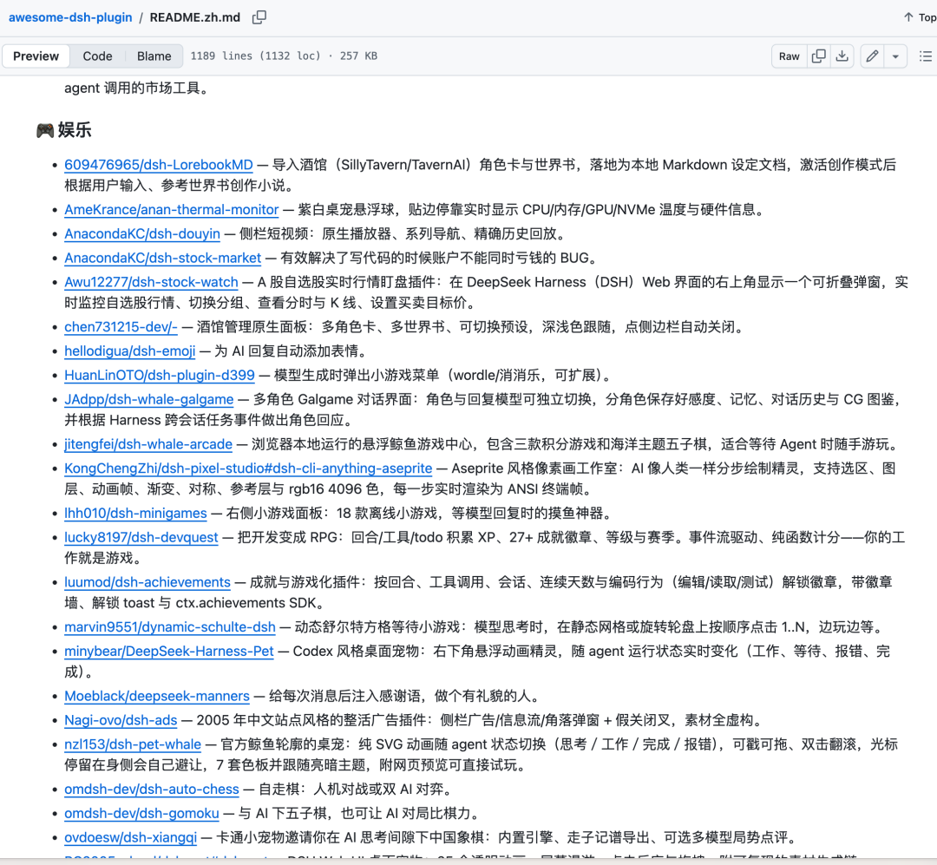Open minybear/DeepSeek-Harness-Pet link
937x865 pixels.
point(169,651)
